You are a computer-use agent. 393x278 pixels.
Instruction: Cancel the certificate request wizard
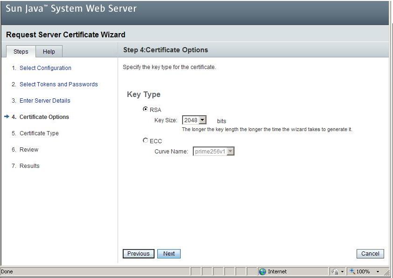pos(370,254)
